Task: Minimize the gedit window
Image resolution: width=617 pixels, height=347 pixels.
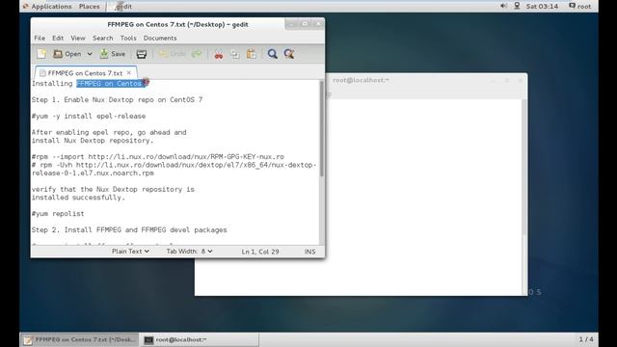Action: coord(291,24)
